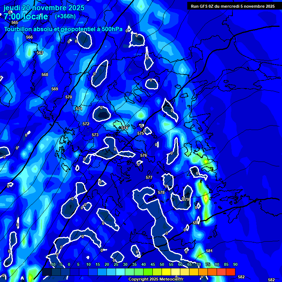Select the 568 geopotential contour label
The height and width of the screenshot is (282, 282).
[45, 75]
